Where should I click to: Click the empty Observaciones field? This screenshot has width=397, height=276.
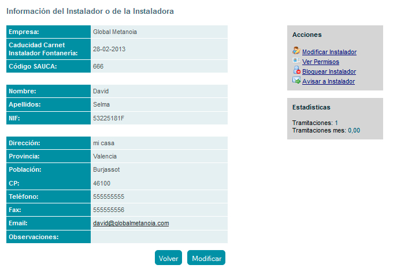[159, 237]
